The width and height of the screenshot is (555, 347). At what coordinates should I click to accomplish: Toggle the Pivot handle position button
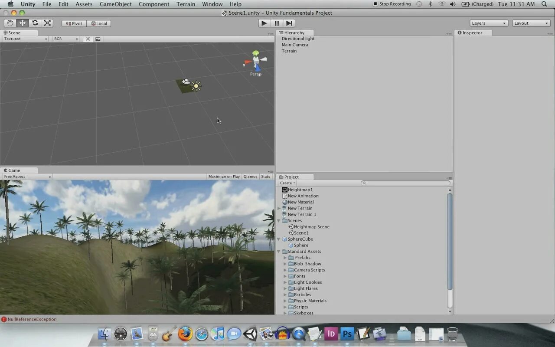[x=74, y=23]
